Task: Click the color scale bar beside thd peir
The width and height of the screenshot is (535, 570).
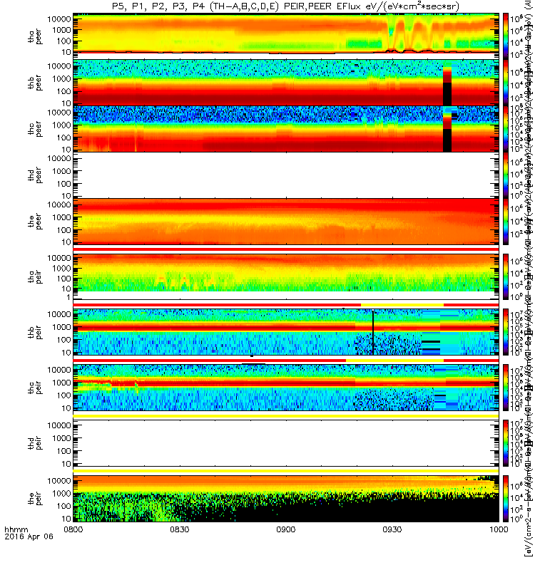Action: pos(506,443)
